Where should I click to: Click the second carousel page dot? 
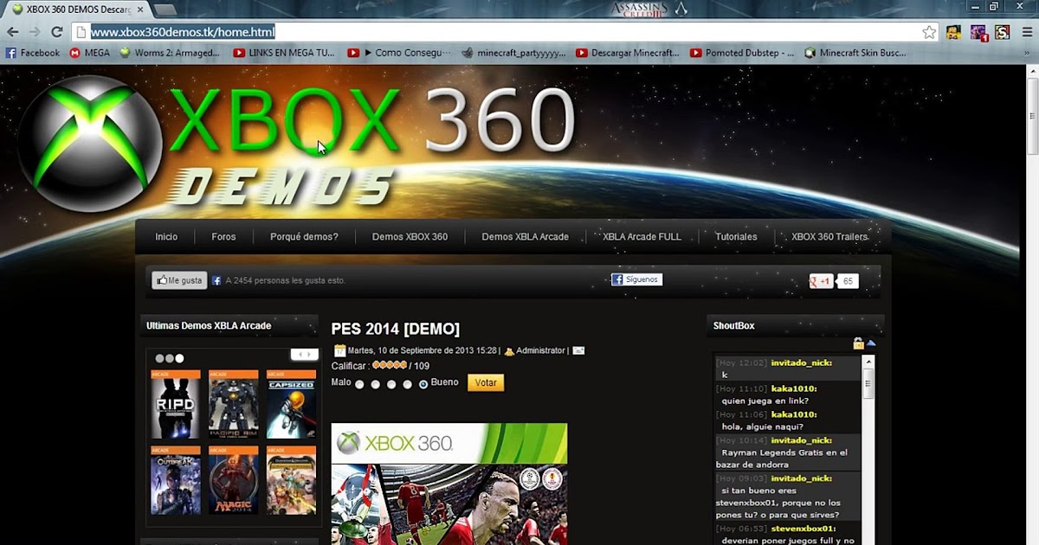pyautogui.click(x=170, y=358)
